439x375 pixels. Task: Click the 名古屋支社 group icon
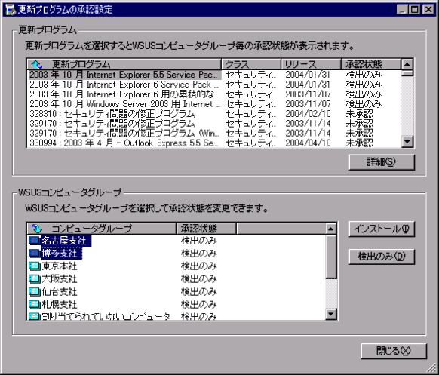(x=34, y=241)
